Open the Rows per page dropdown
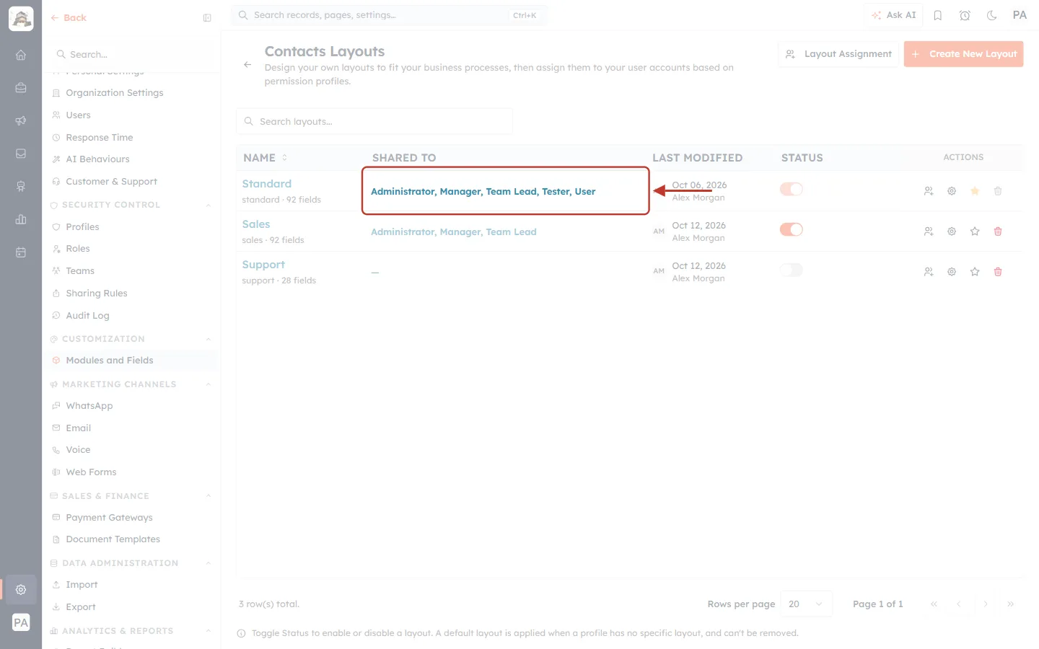Screen dimensions: 1039x649 806,604
